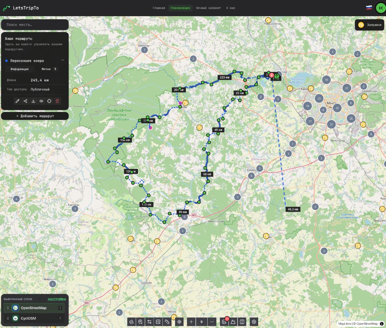The width and height of the screenshot is (386, 328).
Task: Click the clear grid tool icon
Action: (x=158, y=322)
